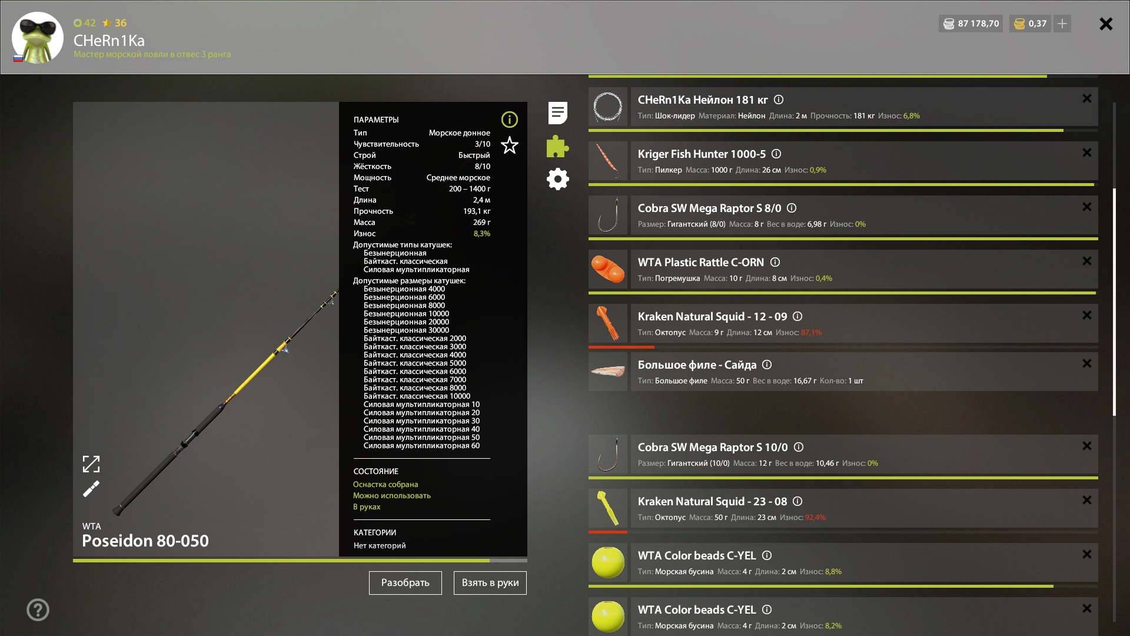1130x636 pixels.
Task: Show info for Kraken Natural Squid 12-09
Action: click(x=797, y=316)
